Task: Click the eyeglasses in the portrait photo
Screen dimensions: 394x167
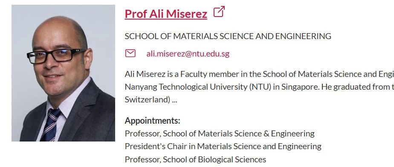Action: pyautogui.click(x=56, y=56)
